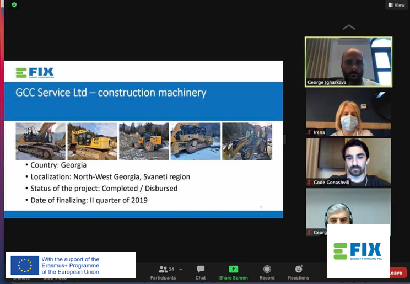Click the EFIX logo on the slide
The height and width of the screenshot is (284, 410).
(35, 72)
